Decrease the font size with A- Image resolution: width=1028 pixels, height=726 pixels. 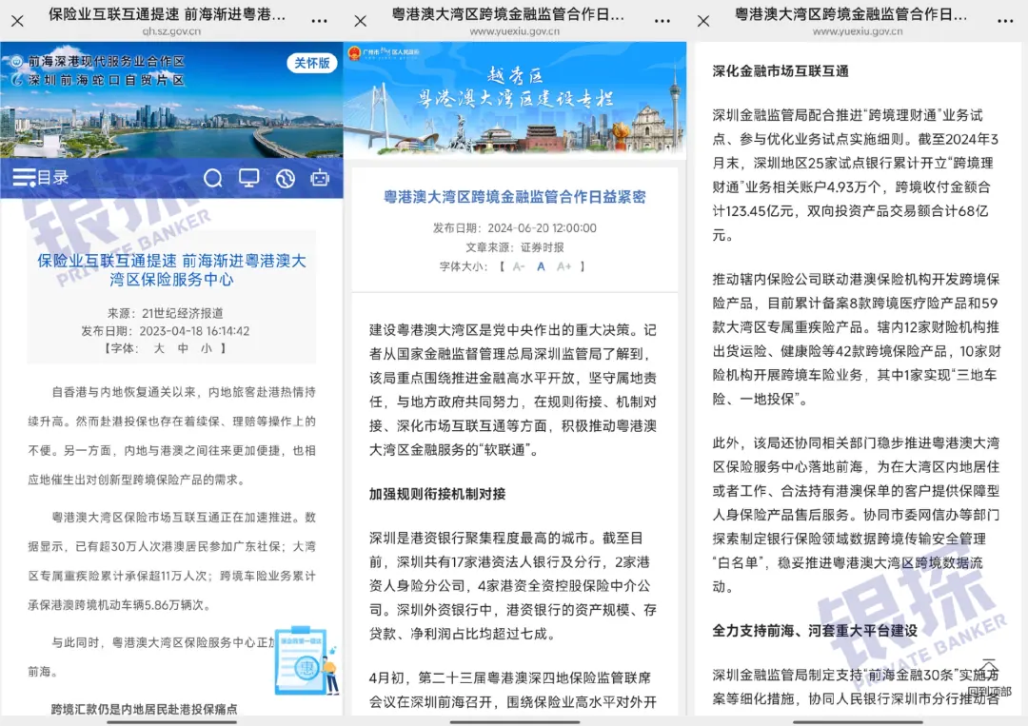pos(519,266)
